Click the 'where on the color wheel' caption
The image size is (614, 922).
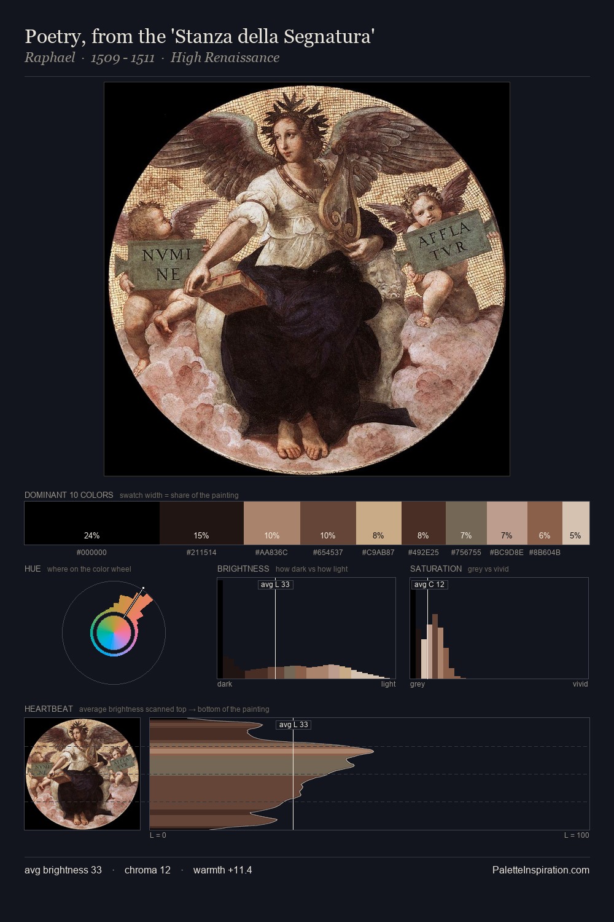coord(89,569)
